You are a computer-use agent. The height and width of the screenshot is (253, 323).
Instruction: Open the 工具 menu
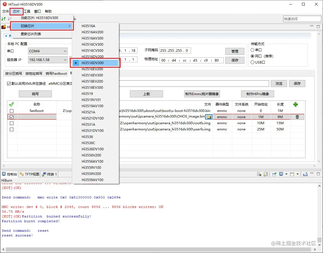[27, 11]
